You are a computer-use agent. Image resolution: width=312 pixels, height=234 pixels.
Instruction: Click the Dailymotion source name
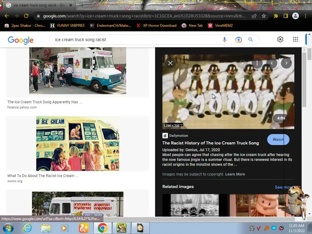click(179, 136)
